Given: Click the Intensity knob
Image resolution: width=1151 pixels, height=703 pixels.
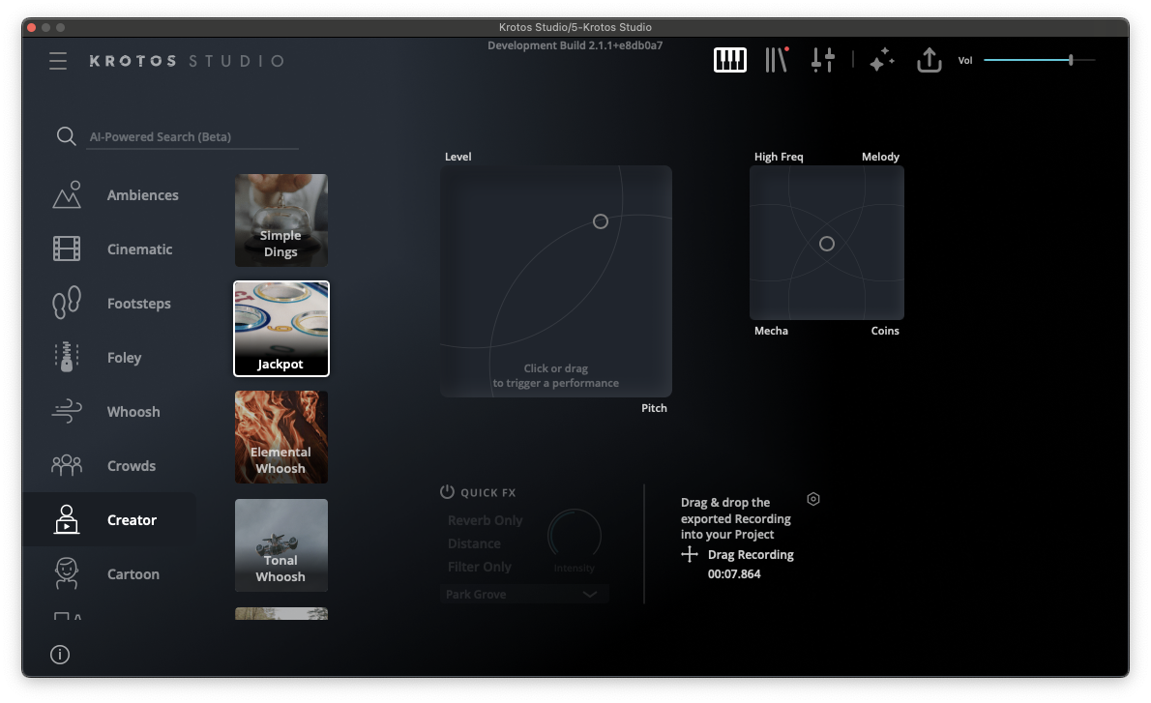Looking at the screenshot, I should [x=574, y=536].
